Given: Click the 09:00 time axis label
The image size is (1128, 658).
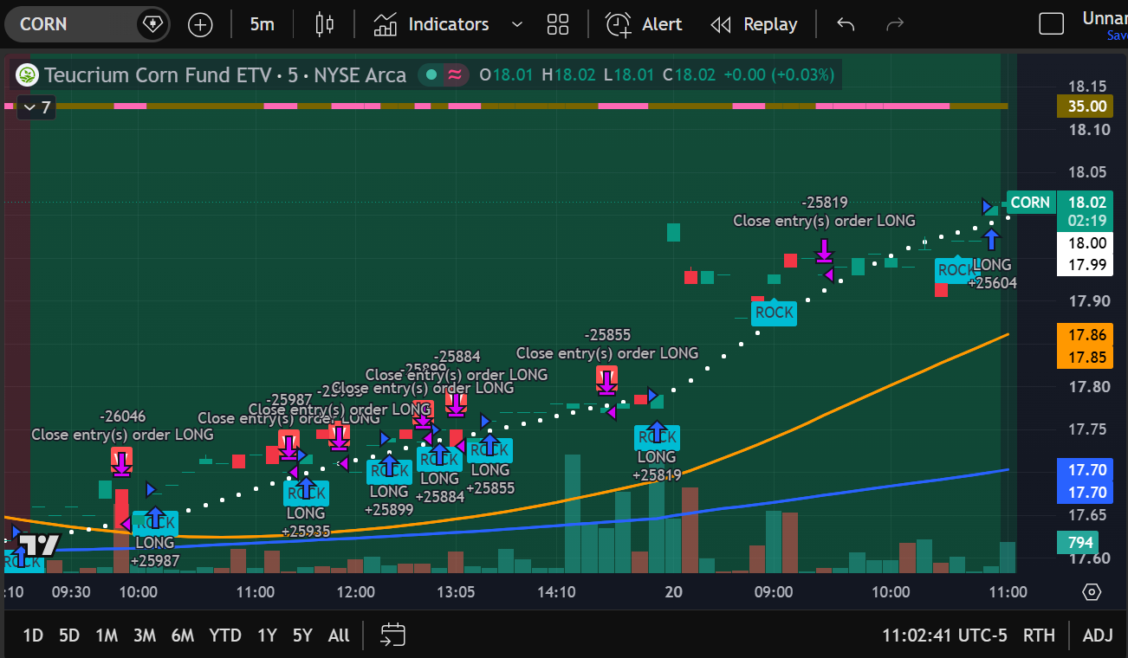Looking at the screenshot, I should [774, 592].
